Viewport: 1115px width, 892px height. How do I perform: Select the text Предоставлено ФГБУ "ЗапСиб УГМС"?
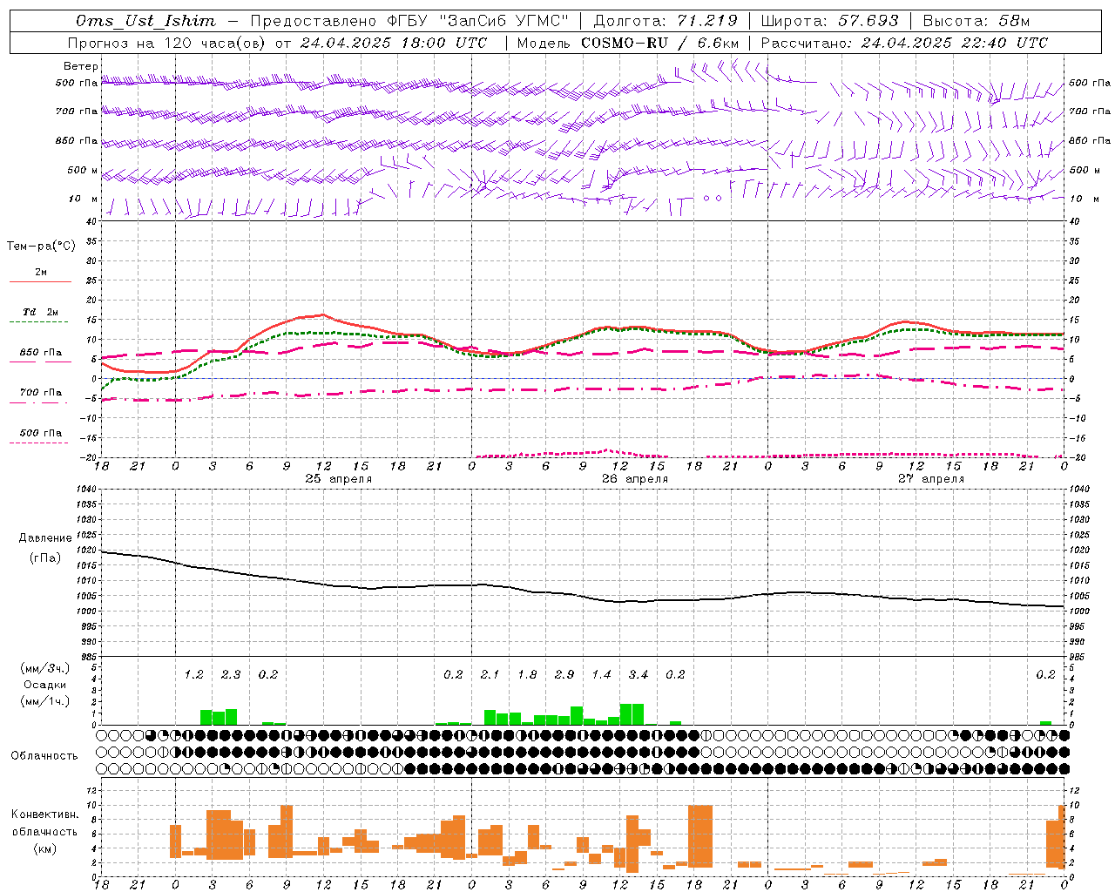click(x=409, y=21)
